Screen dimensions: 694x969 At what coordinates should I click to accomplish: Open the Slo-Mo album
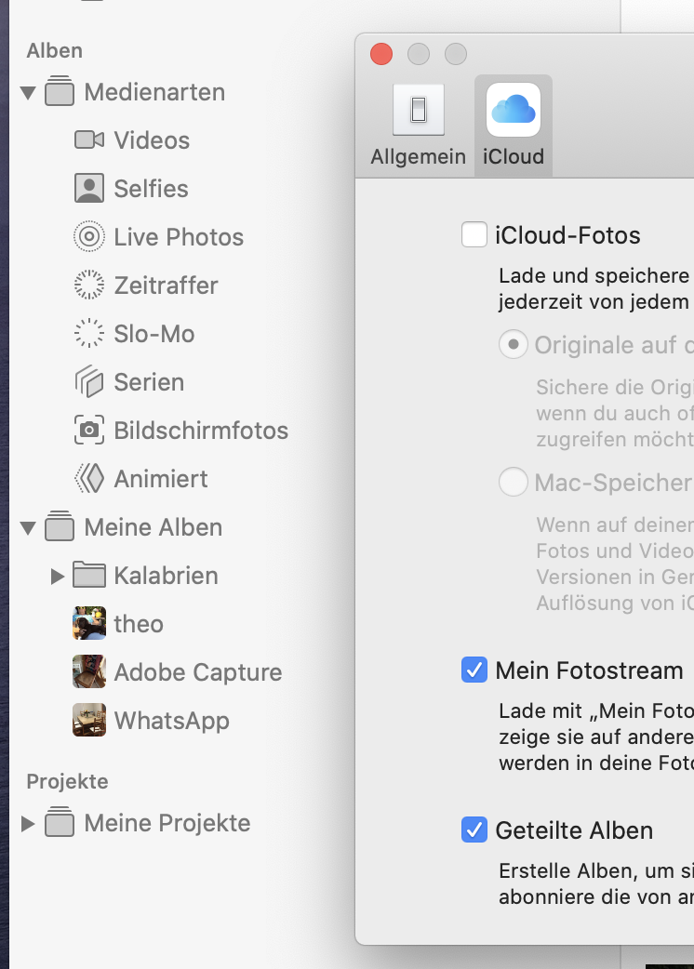pyautogui.click(x=153, y=334)
